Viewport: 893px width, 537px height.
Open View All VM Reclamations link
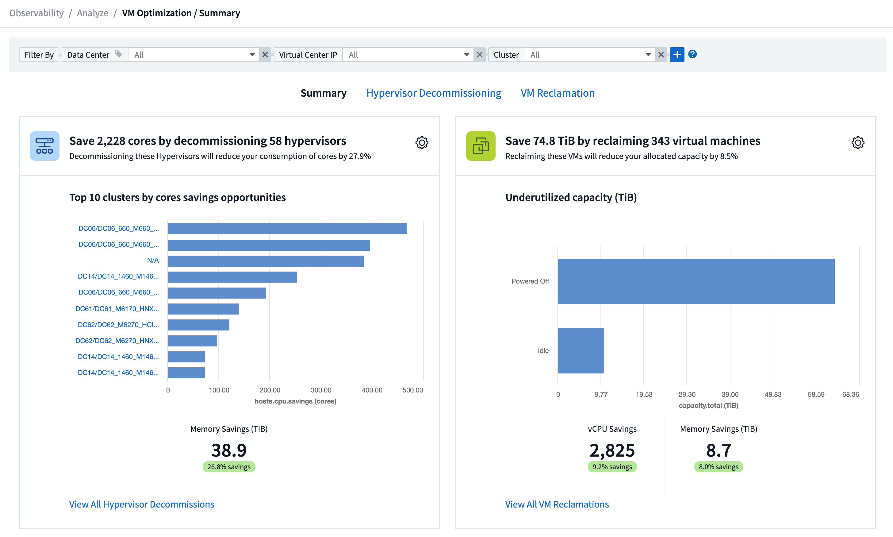click(x=557, y=504)
